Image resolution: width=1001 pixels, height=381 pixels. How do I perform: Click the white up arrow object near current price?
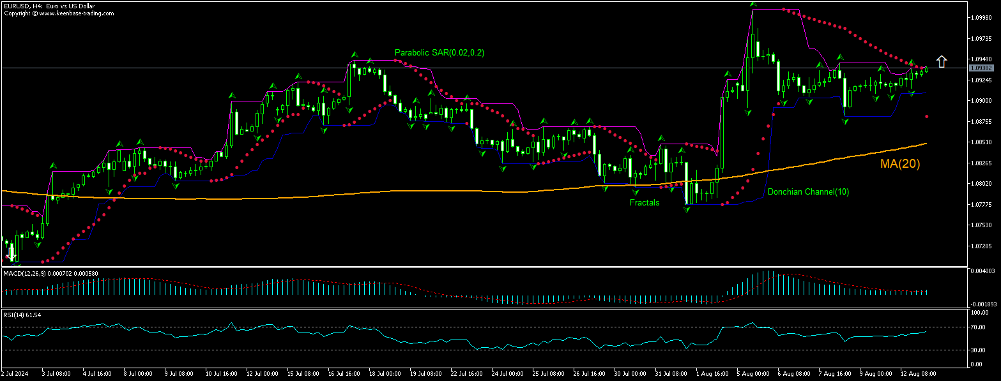pos(942,61)
